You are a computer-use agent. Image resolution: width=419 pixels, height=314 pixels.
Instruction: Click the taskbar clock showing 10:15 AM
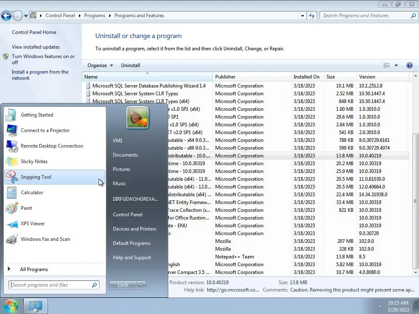398,306
